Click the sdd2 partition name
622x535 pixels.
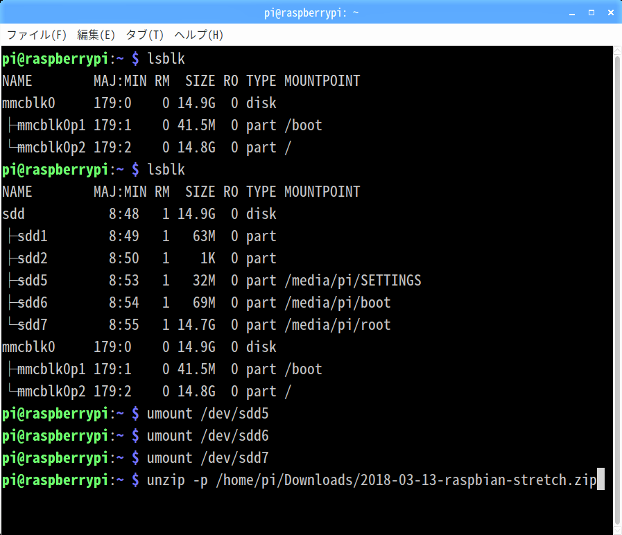(x=32, y=258)
